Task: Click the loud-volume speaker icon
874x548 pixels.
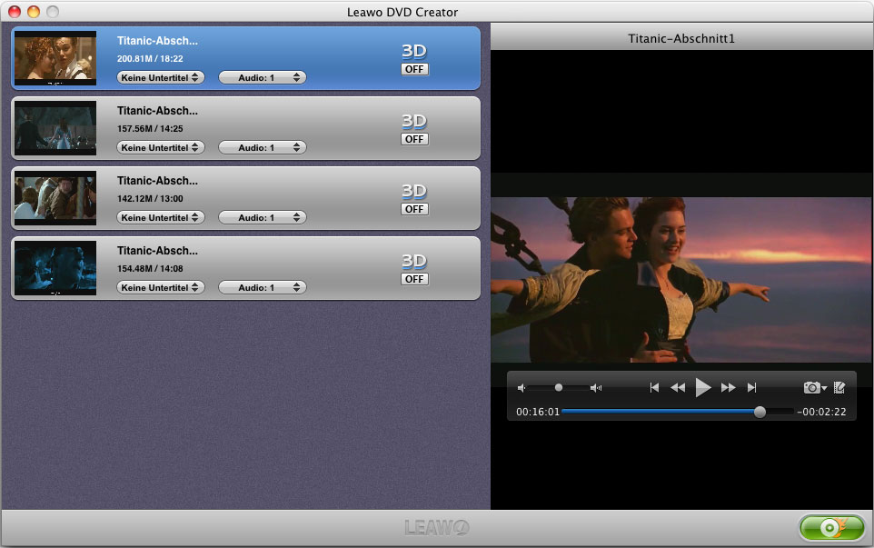Action: point(596,388)
